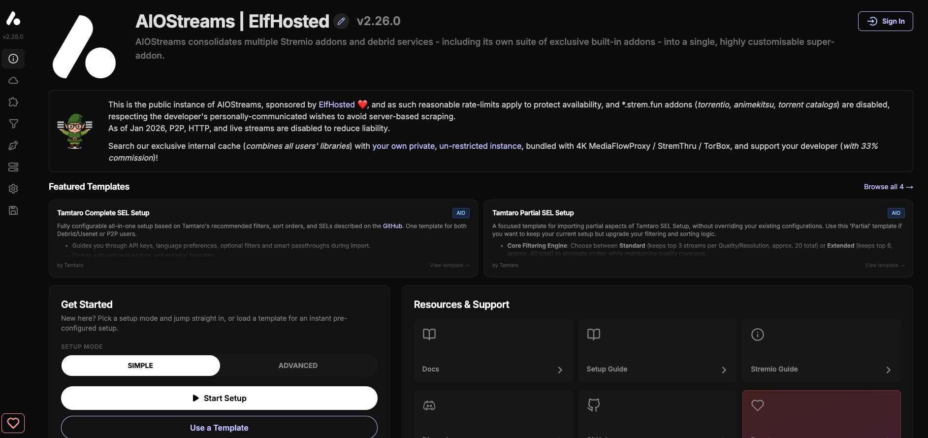Image resolution: width=928 pixels, height=438 pixels.
Task: Click the info icon on Stremio Guide card
Action: coord(758,335)
